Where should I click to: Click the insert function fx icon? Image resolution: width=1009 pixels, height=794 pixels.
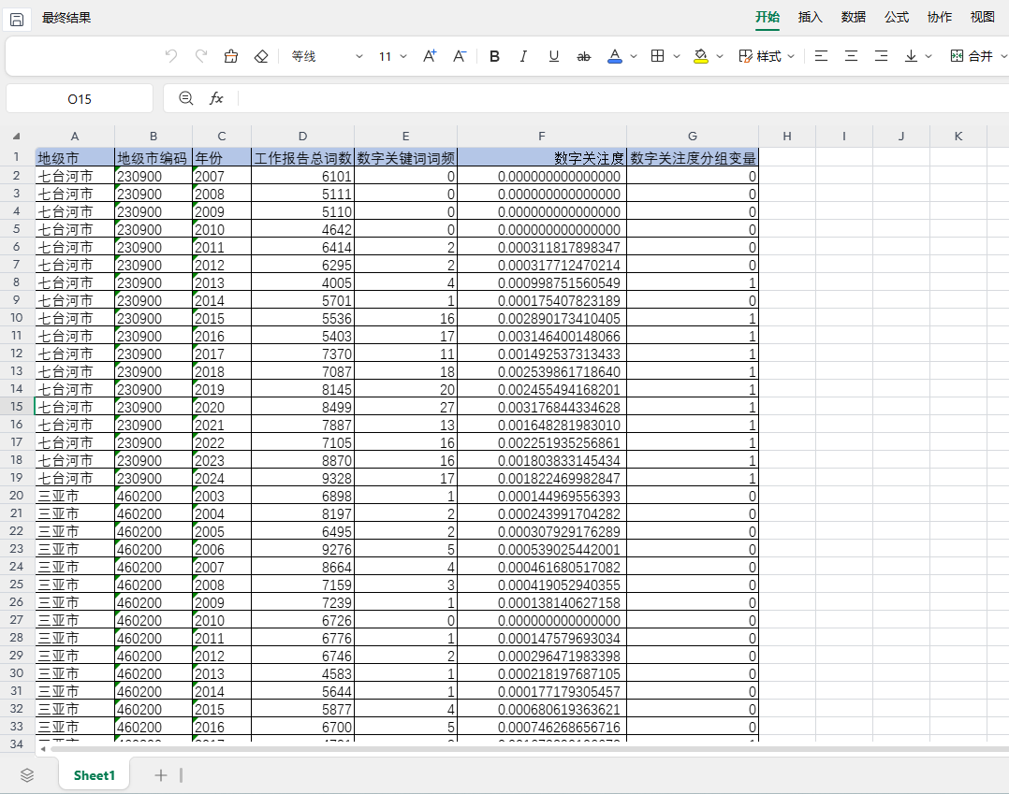(x=216, y=98)
